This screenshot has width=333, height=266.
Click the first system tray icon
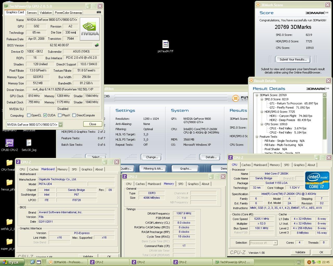(309, 262)
